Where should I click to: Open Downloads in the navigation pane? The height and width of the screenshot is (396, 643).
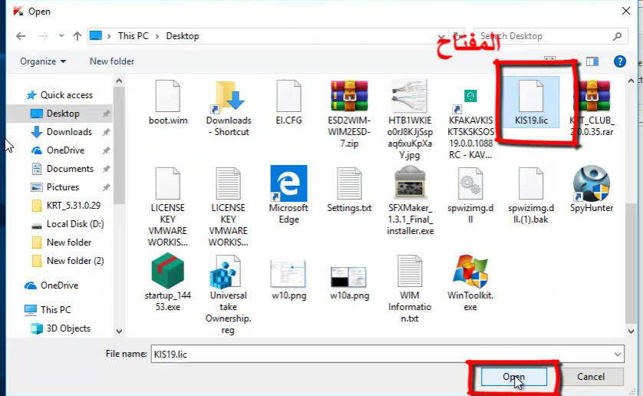tap(69, 132)
